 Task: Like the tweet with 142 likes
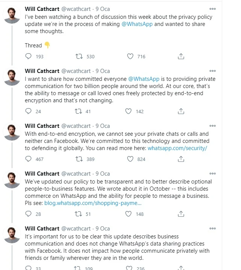coord(128,111)
